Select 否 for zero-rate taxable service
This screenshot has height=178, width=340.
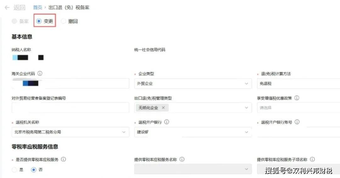pos(34,170)
